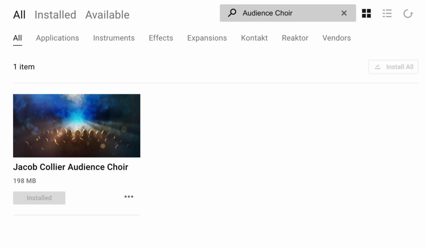The width and height of the screenshot is (425, 248).
Task: Switch to grid view layout
Action: click(x=366, y=13)
